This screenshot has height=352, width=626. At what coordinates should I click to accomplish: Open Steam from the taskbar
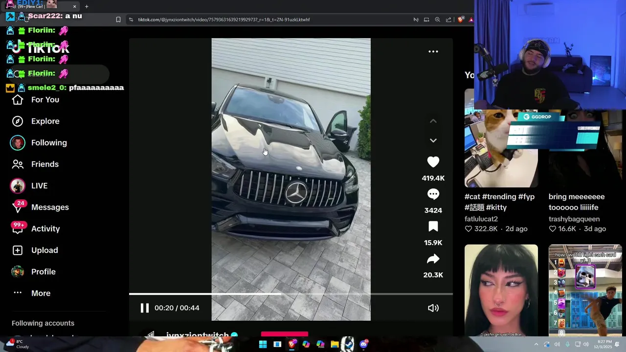[x=349, y=344]
